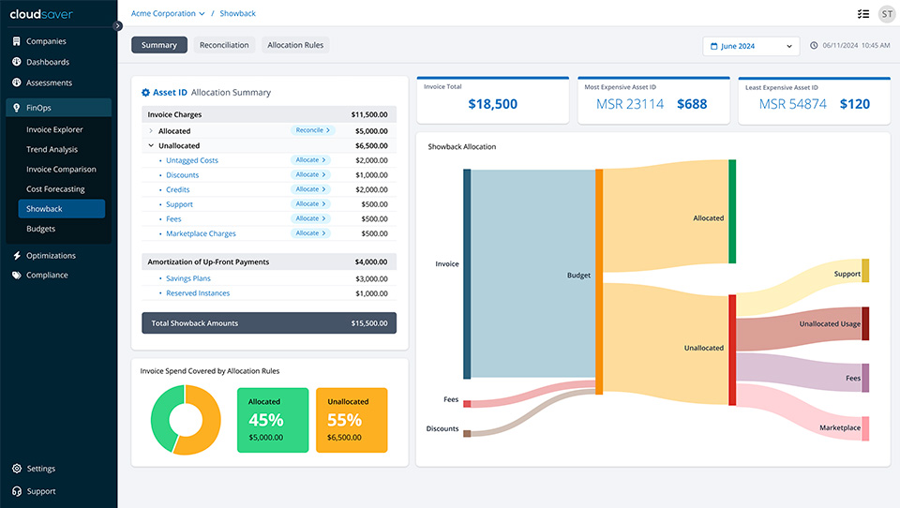This screenshot has width=900, height=508.
Task: Select Invoice Explorer in FinOps menu
Action: pos(54,130)
